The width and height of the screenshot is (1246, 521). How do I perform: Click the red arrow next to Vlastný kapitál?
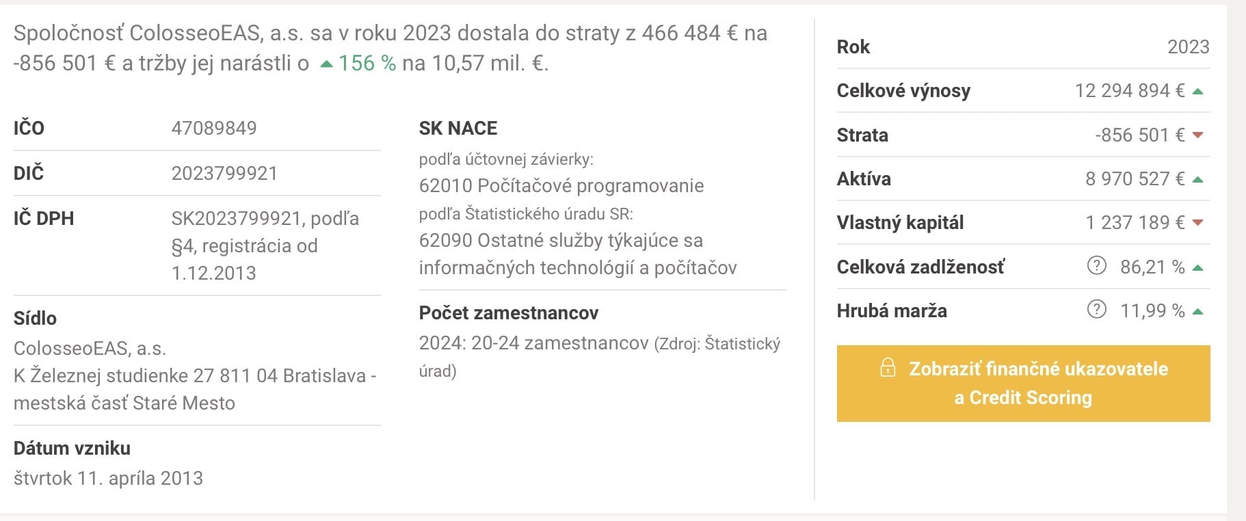pyautogui.click(x=1199, y=222)
